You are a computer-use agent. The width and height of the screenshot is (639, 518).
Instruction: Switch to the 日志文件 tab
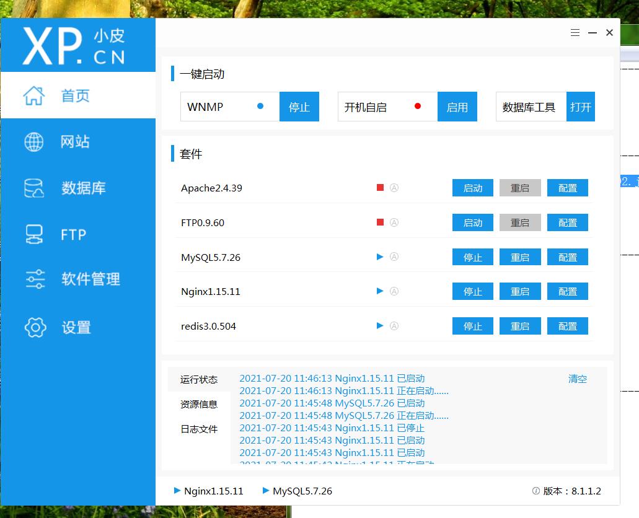tap(199, 429)
